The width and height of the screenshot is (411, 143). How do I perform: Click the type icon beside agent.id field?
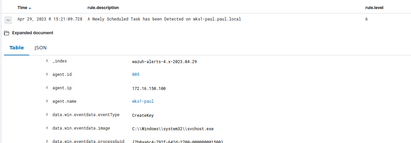pos(47,75)
